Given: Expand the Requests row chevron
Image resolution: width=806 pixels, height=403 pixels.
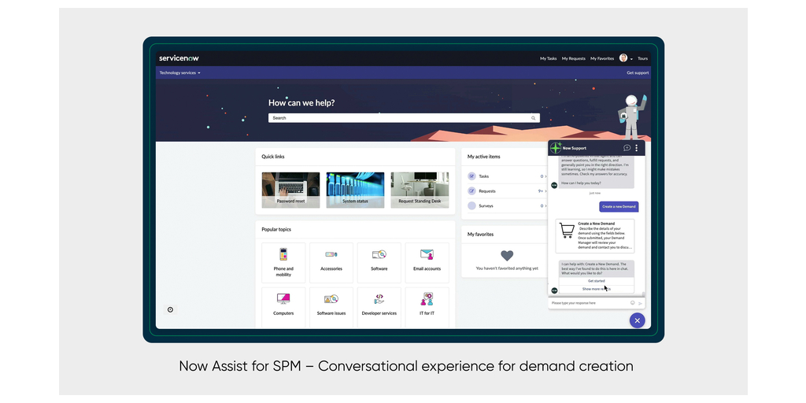Looking at the screenshot, I should [x=546, y=191].
